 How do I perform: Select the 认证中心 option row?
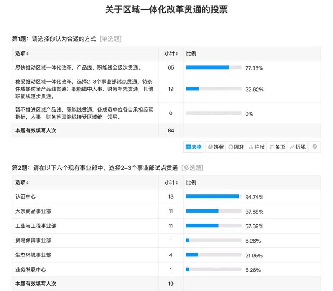click(x=166, y=196)
